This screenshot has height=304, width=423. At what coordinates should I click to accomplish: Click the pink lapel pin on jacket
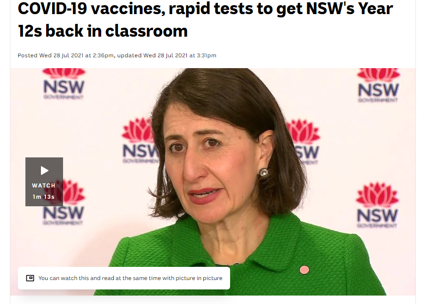point(304,270)
